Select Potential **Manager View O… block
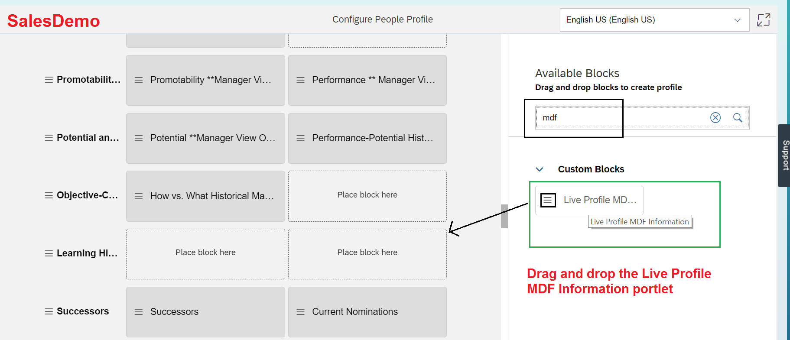 [205, 138]
